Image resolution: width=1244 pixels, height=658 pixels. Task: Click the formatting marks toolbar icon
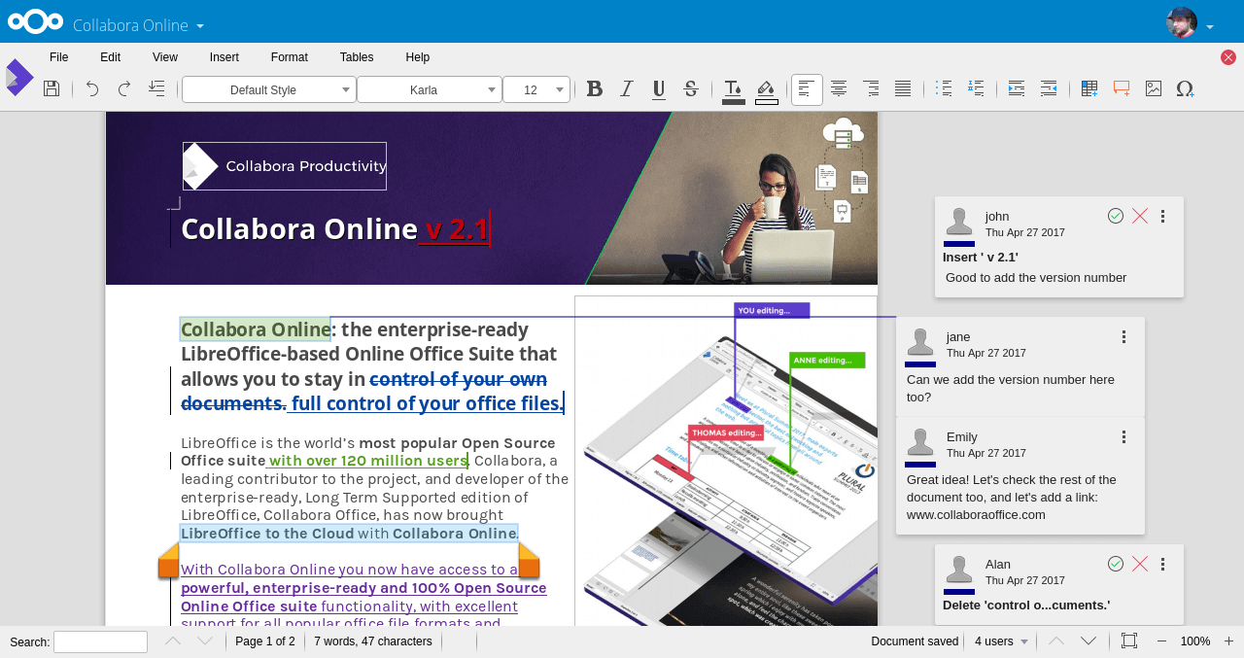point(156,89)
